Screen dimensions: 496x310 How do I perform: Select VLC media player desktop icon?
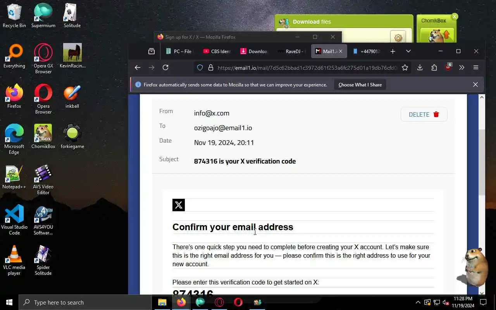pos(14,260)
